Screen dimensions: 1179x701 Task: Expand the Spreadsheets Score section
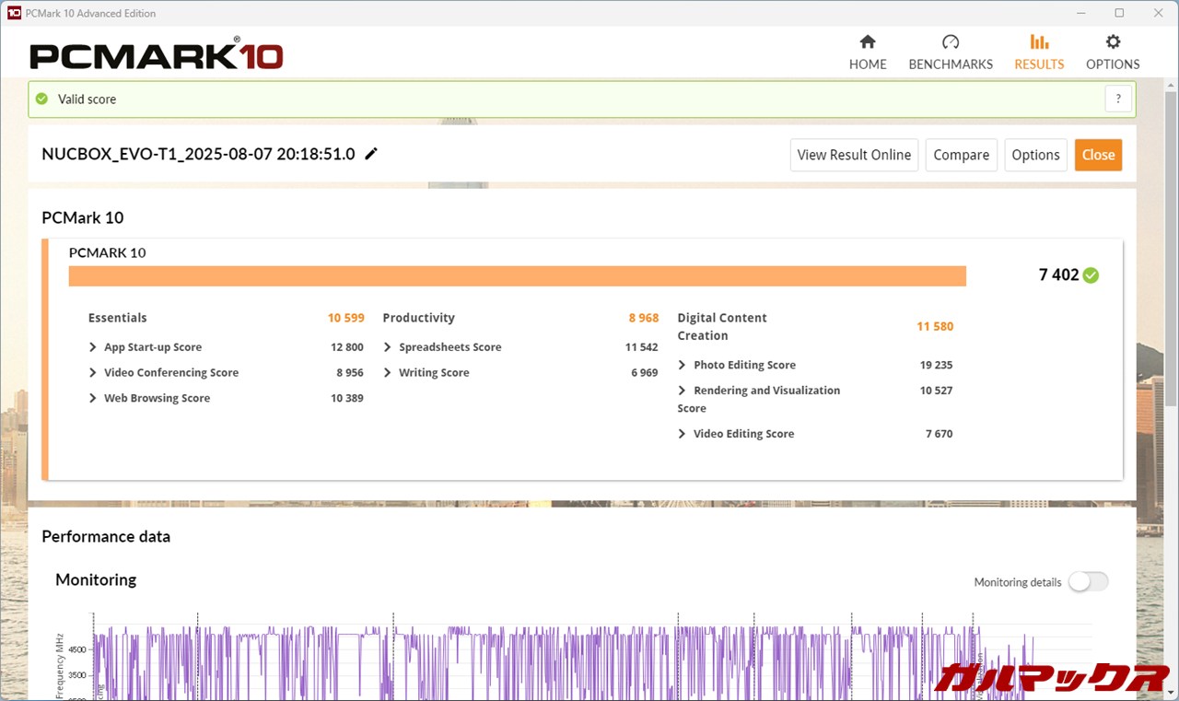click(388, 347)
